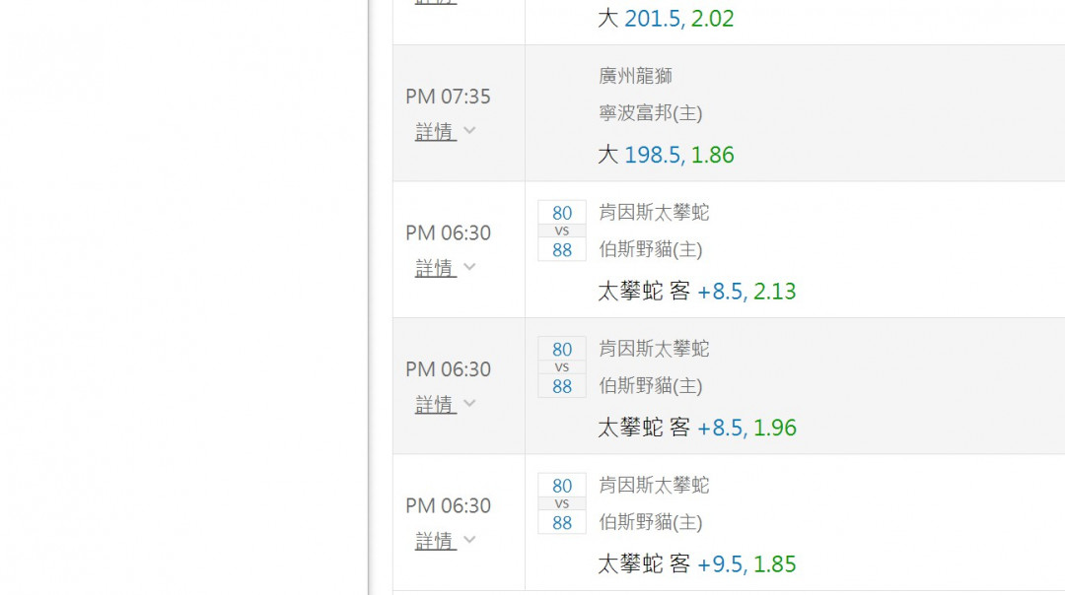Image resolution: width=1065 pixels, height=595 pixels.
Task: Click 伯斯野貓(主) in the 1.85 row
Action: pos(650,522)
